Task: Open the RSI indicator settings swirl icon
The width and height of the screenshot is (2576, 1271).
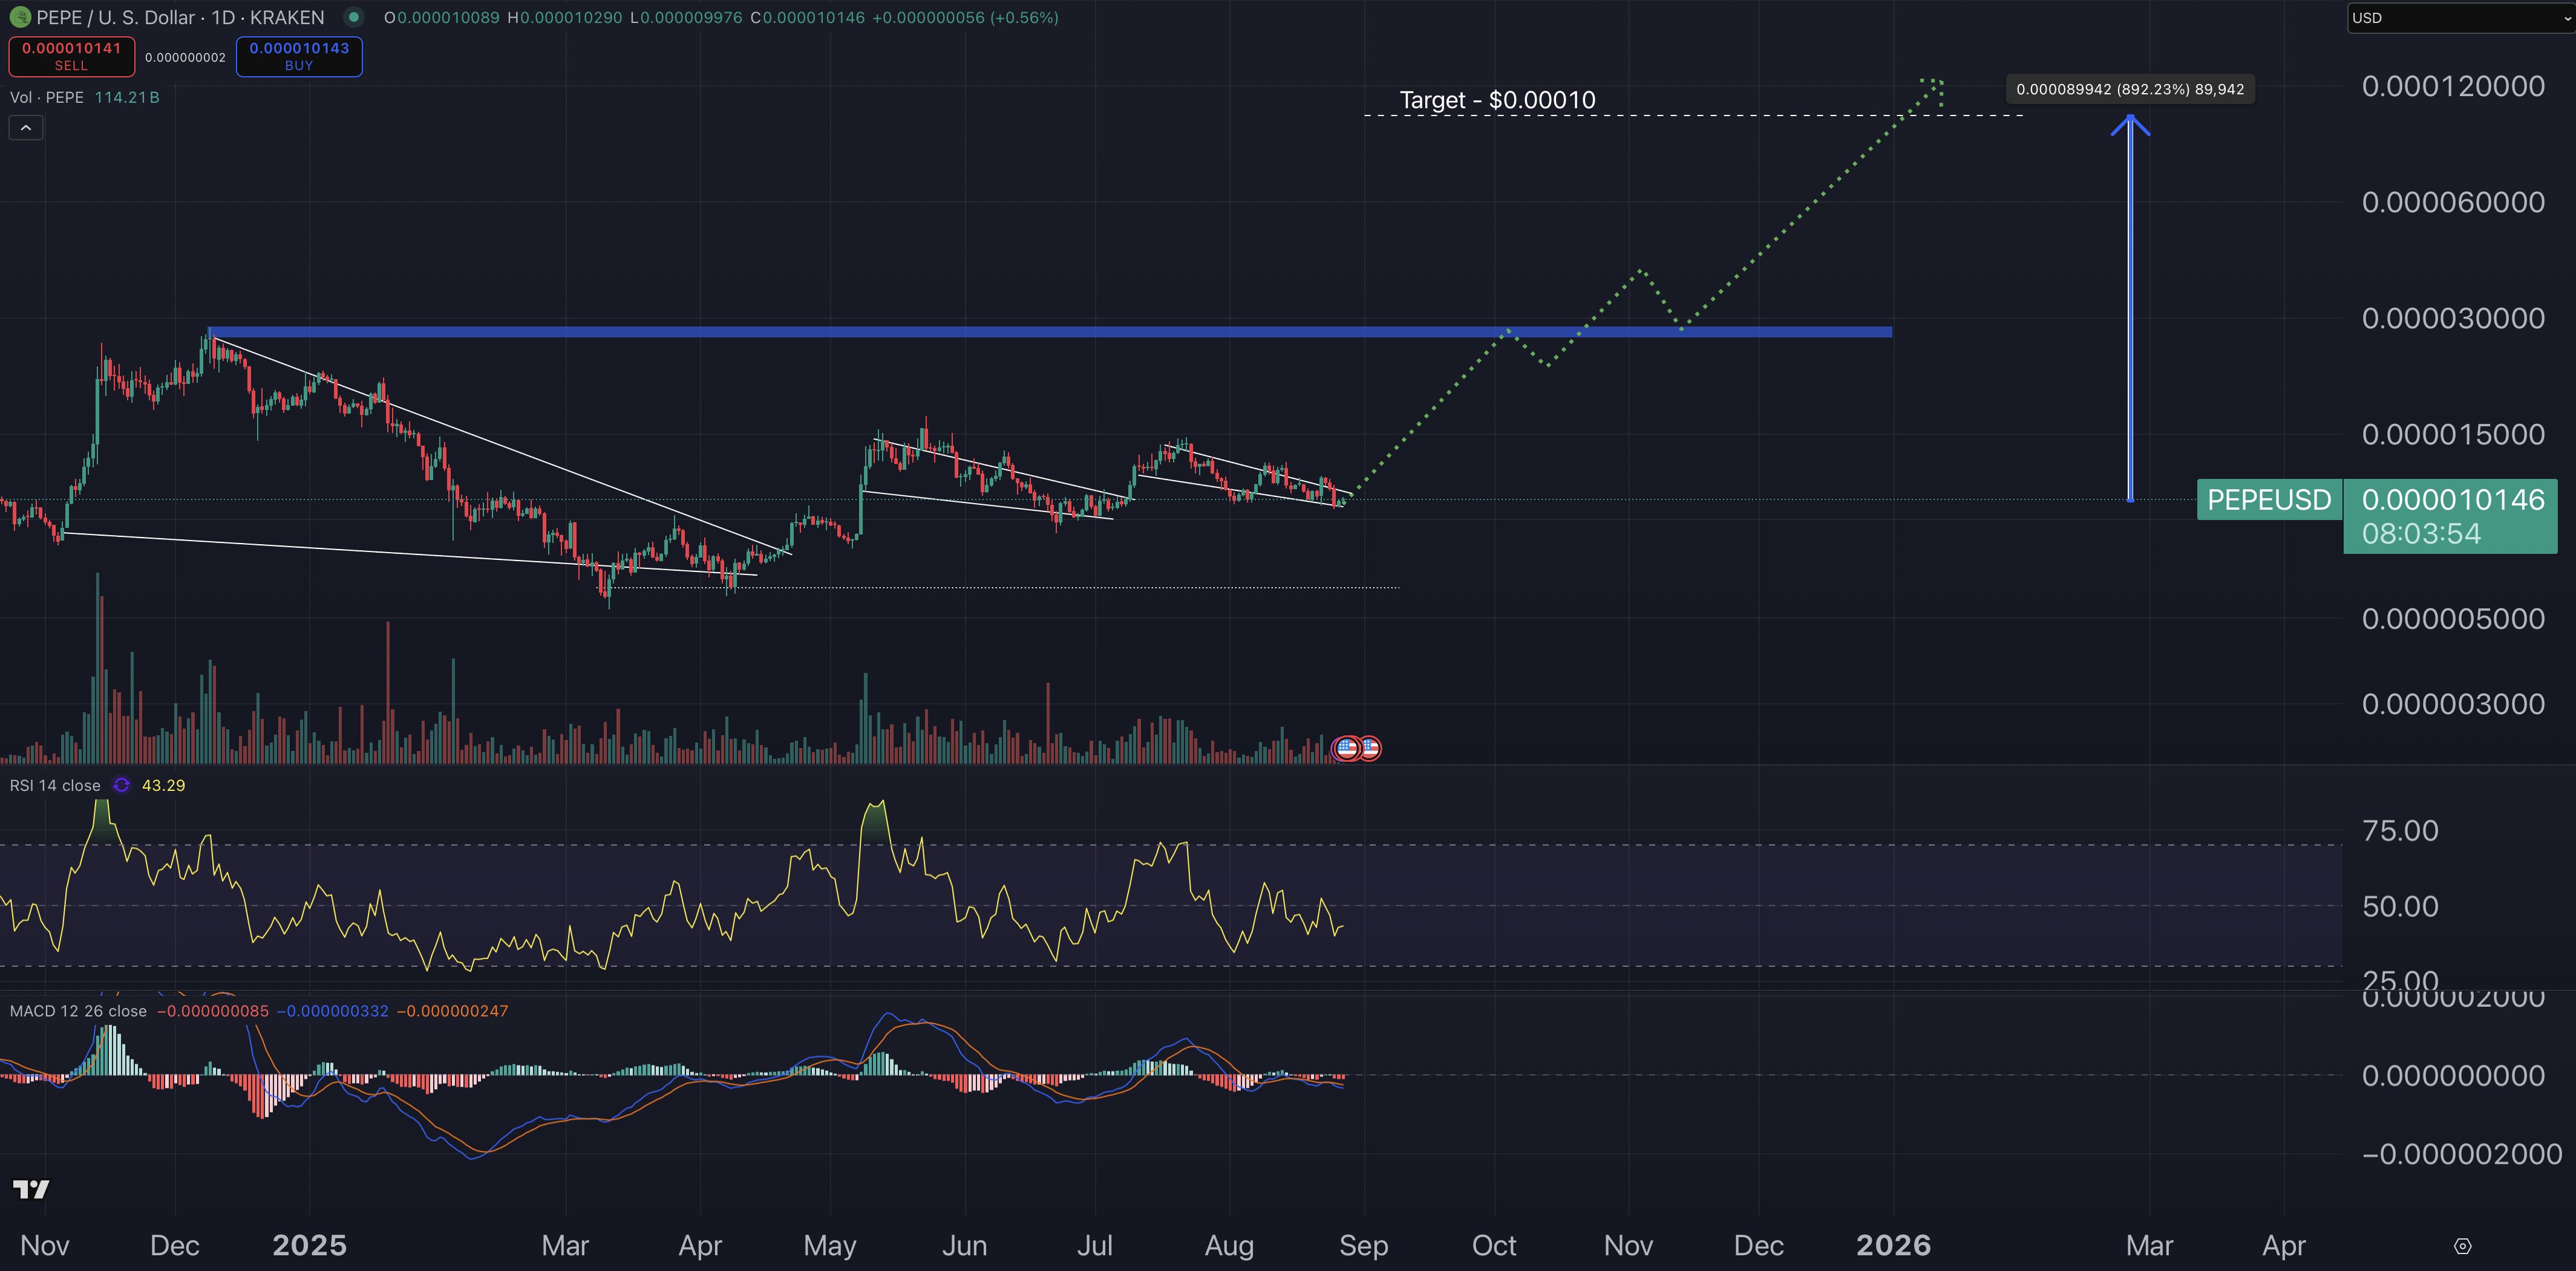Action: tap(122, 785)
